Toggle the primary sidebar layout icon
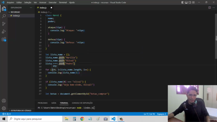Image resolution: width=217 pixels, height=122 pixels. point(183,2)
